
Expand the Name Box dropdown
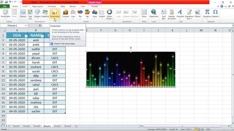click(26, 25)
